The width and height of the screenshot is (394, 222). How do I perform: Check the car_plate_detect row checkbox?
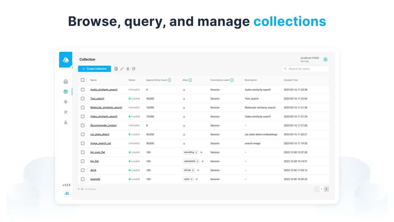[82, 134]
